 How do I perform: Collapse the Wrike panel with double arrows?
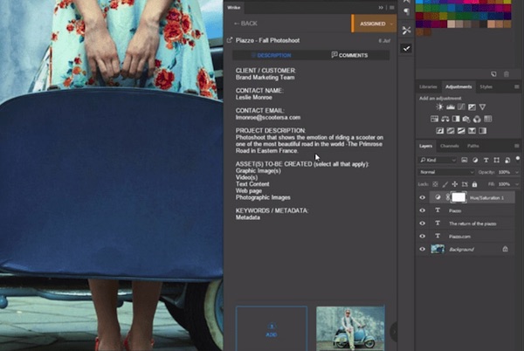click(381, 7)
